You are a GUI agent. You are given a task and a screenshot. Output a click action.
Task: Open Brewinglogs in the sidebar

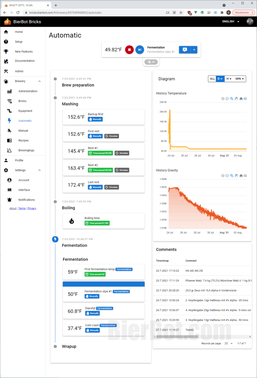(x=26, y=150)
